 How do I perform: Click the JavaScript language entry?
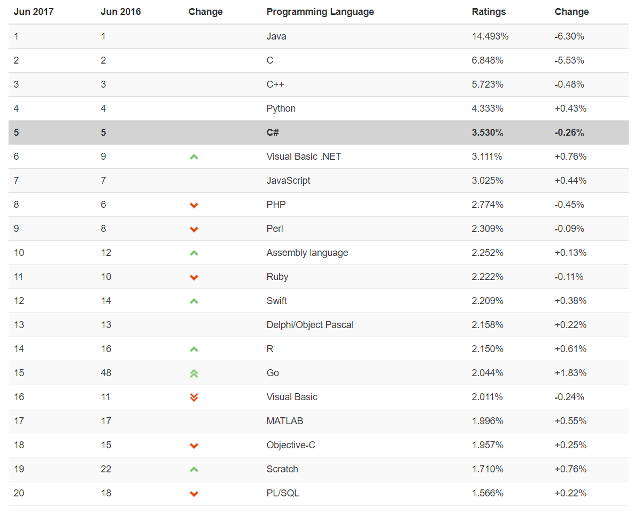[x=288, y=181]
